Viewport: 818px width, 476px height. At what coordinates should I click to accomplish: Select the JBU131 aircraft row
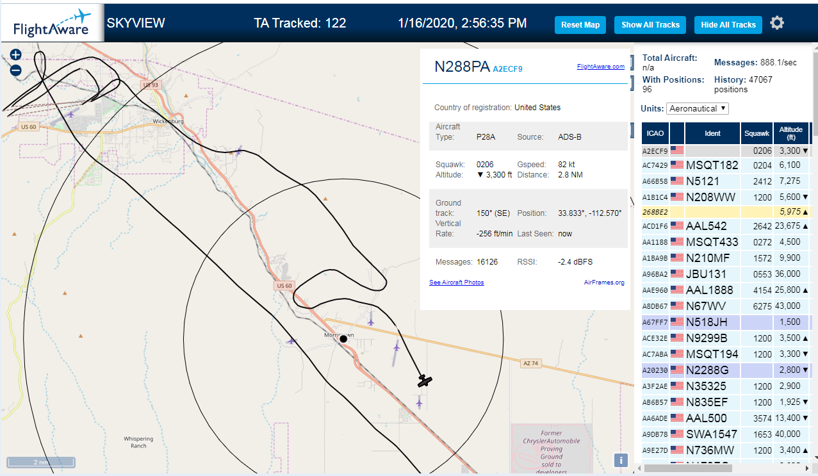(726, 274)
